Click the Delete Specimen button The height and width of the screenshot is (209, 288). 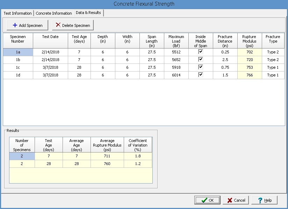coord(73,25)
